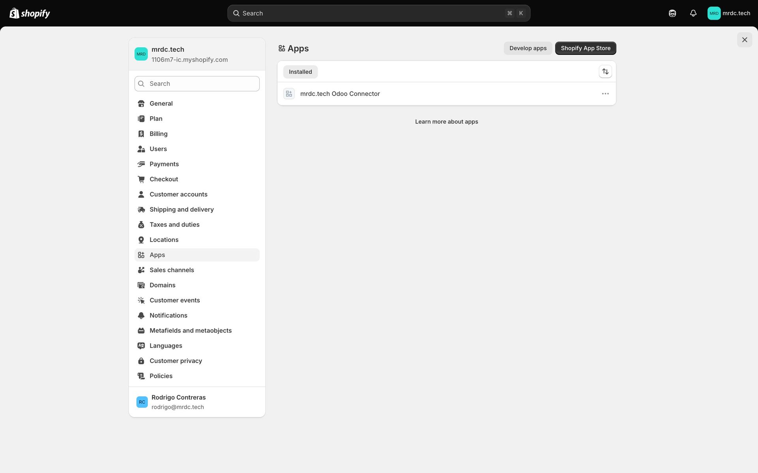Click the settings sidebar Search field

(x=197, y=84)
